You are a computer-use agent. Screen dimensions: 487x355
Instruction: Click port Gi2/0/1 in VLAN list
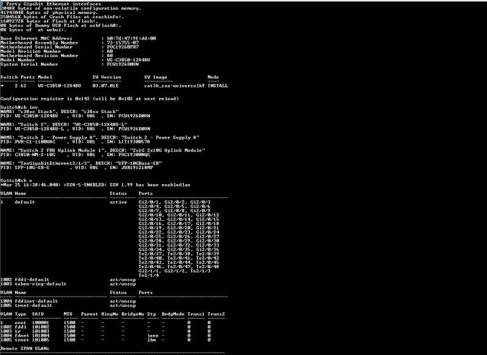(x=149, y=202)
